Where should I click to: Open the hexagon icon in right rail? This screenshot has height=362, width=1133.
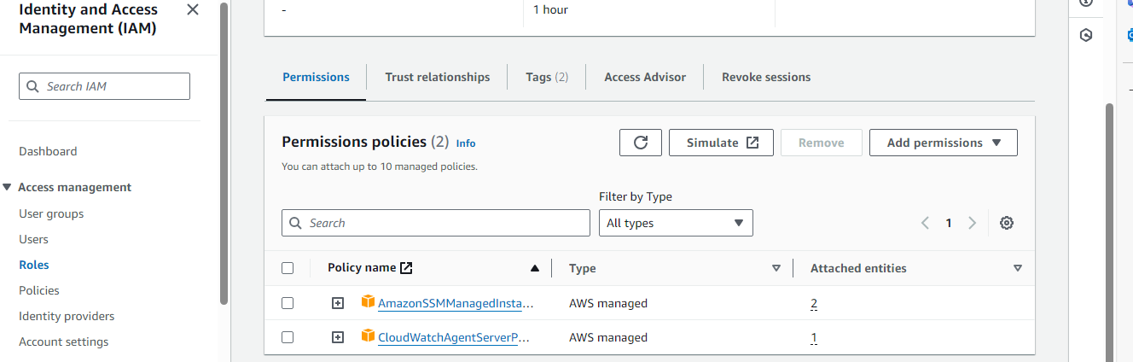pyautogui.click(x=1086, y=35)
